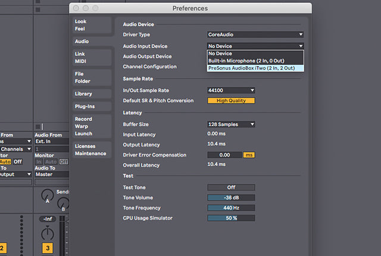Screen dimensions: 381x256
Task: Open the In/Out Sample Rate 44100 dropdown
Action: click(x=231, y=90)
